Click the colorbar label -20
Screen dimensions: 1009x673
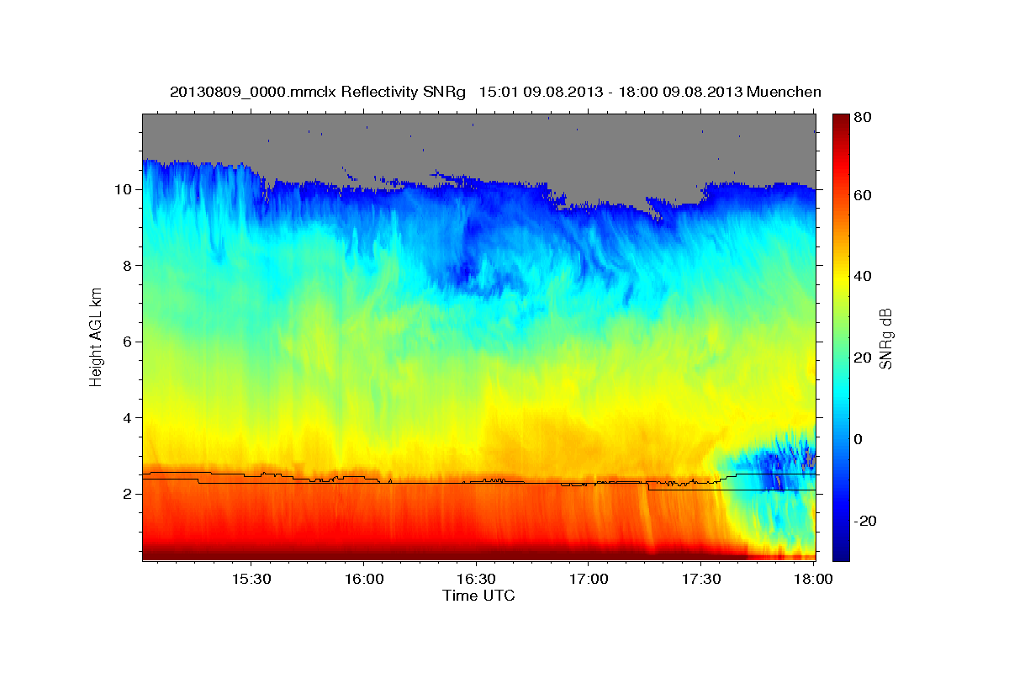pyautogui.click(x=864, y=521)
